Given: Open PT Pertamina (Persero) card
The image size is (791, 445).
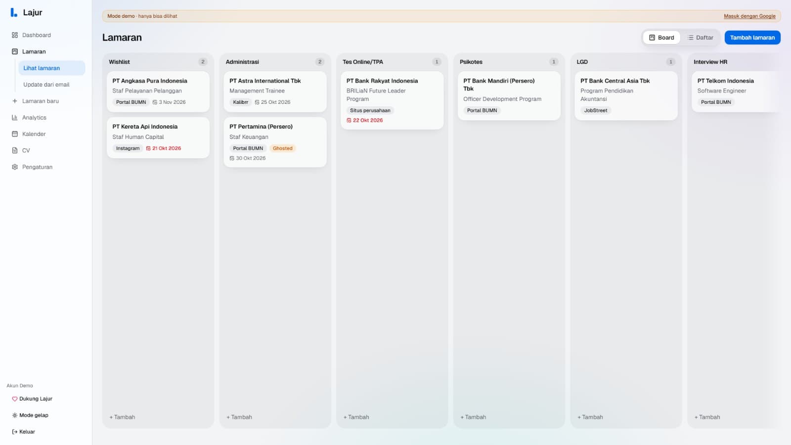Looking at the screenshot, I should pos(275,142).
